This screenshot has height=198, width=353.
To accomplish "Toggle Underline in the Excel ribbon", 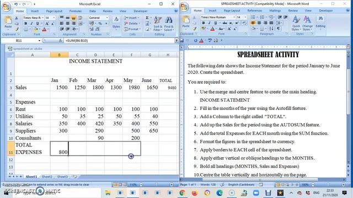I will pos(38,24).
